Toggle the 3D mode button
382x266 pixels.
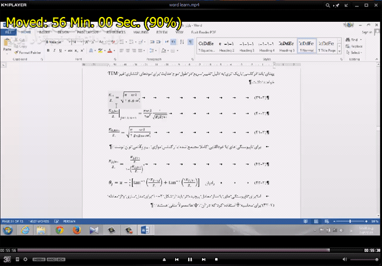[6, 259]
